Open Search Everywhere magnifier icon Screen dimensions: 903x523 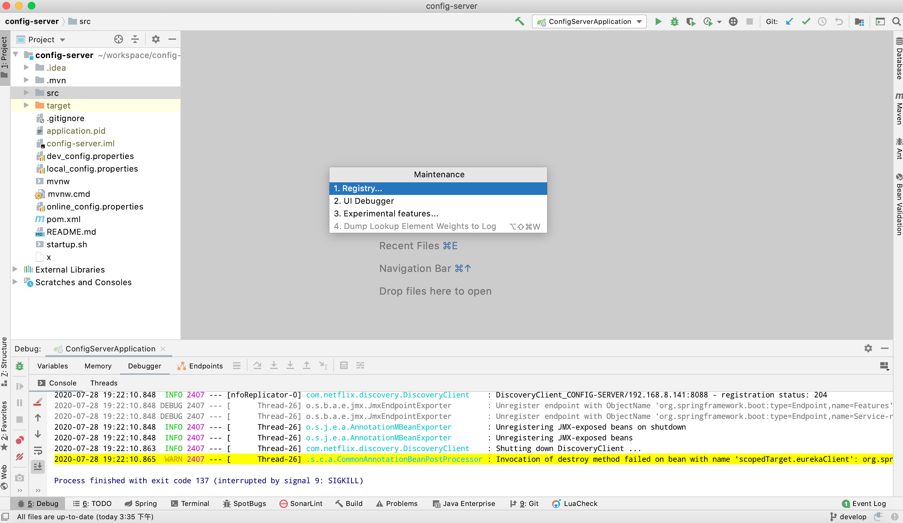click(x=896, y=21)
